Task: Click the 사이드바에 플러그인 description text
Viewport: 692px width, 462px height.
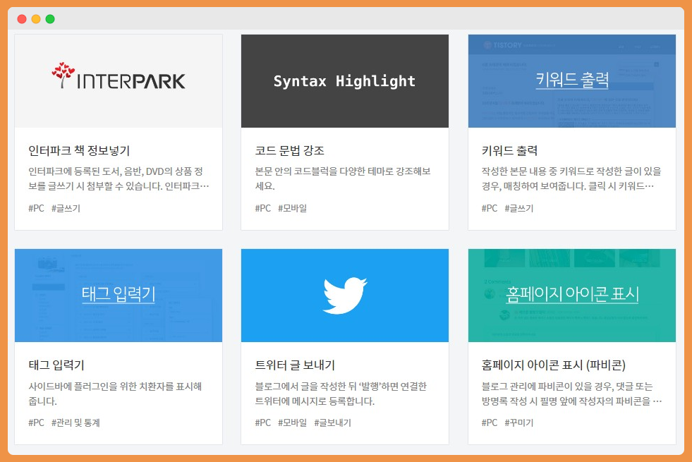Action: pos(115,394)
